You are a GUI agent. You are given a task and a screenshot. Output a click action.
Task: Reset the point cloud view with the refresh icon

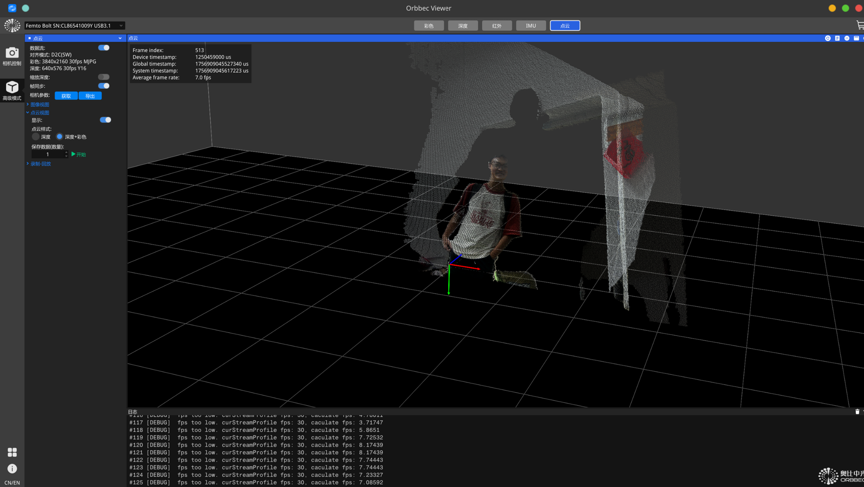pyautogui.click(x=828, y=38)
